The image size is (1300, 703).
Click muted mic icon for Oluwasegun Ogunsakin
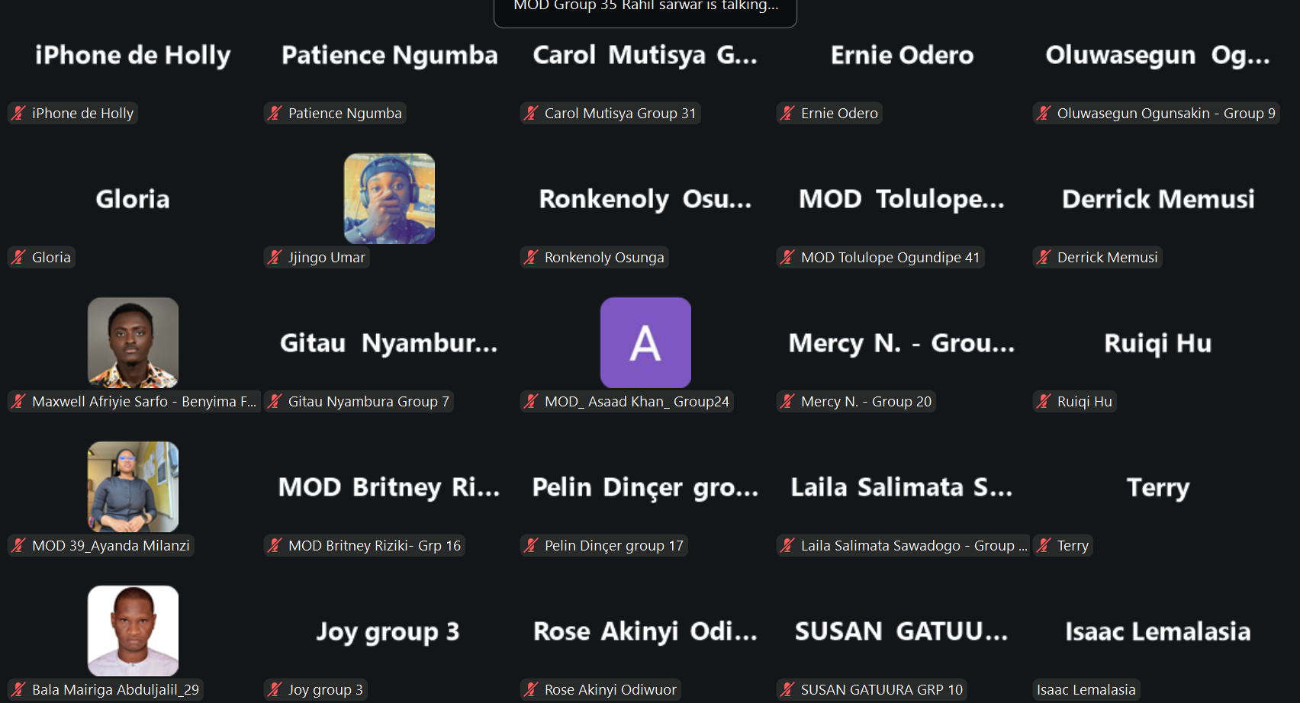[1044, 114]
